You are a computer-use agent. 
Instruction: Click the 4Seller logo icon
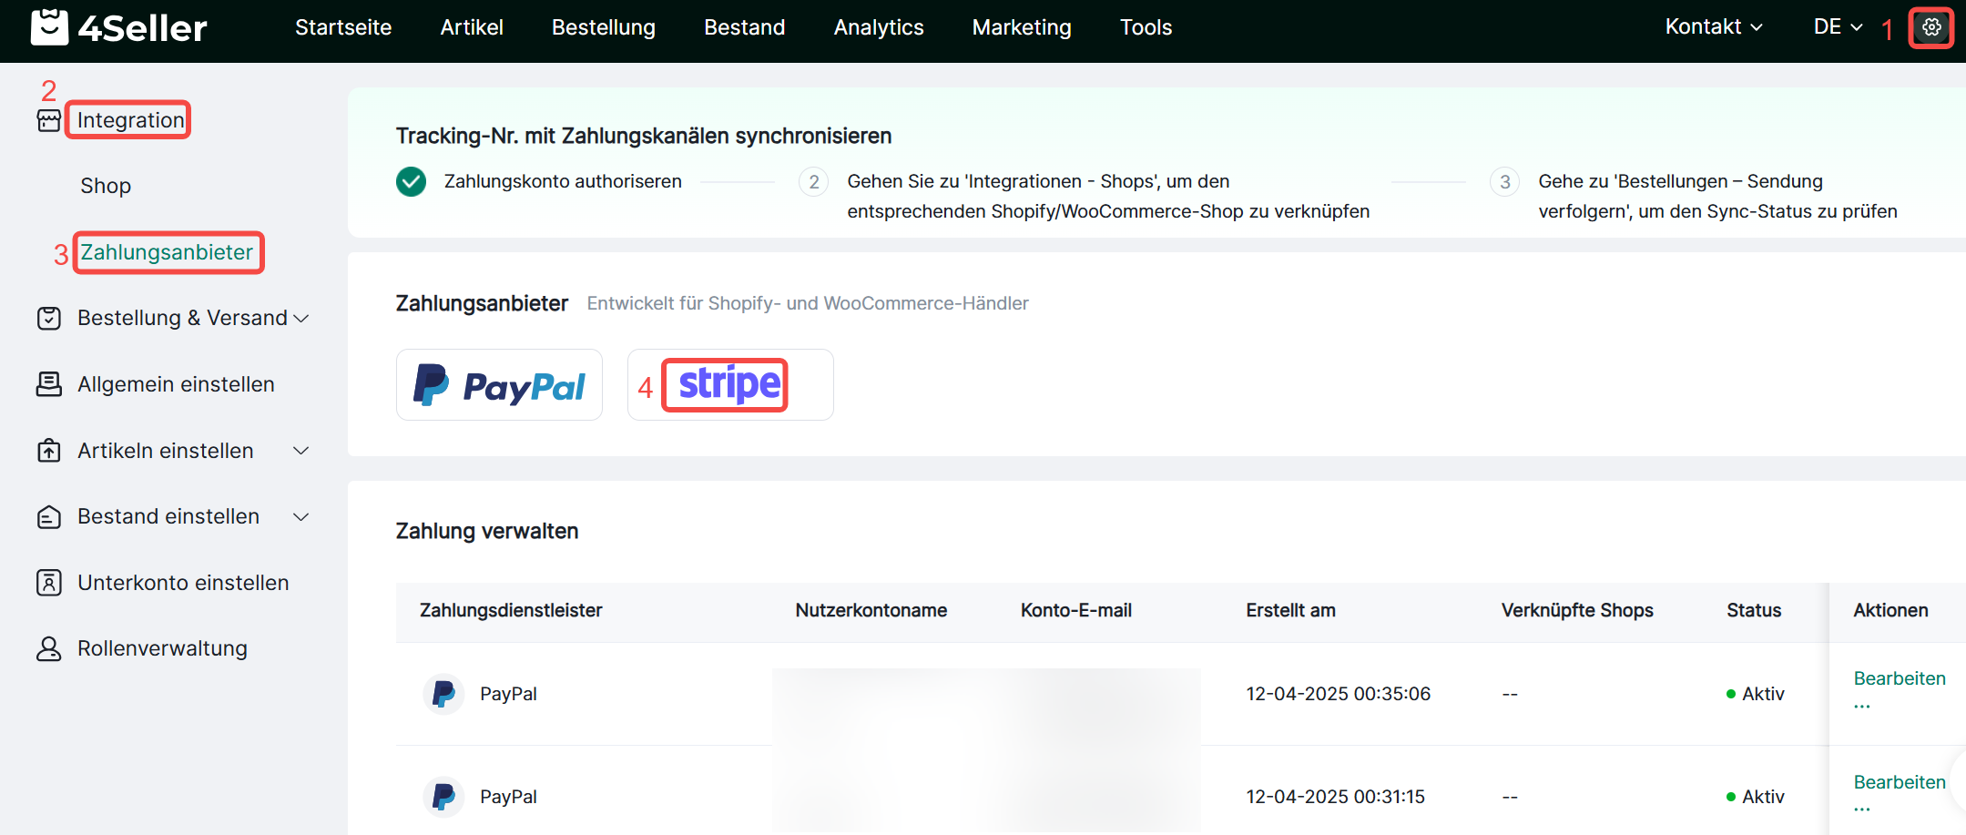[49, 27]
